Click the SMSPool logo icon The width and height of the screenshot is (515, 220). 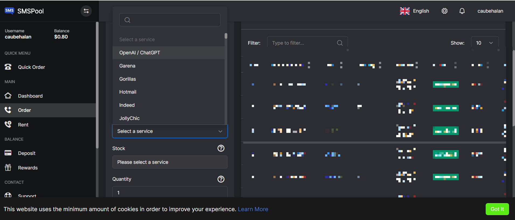(9, 11)
